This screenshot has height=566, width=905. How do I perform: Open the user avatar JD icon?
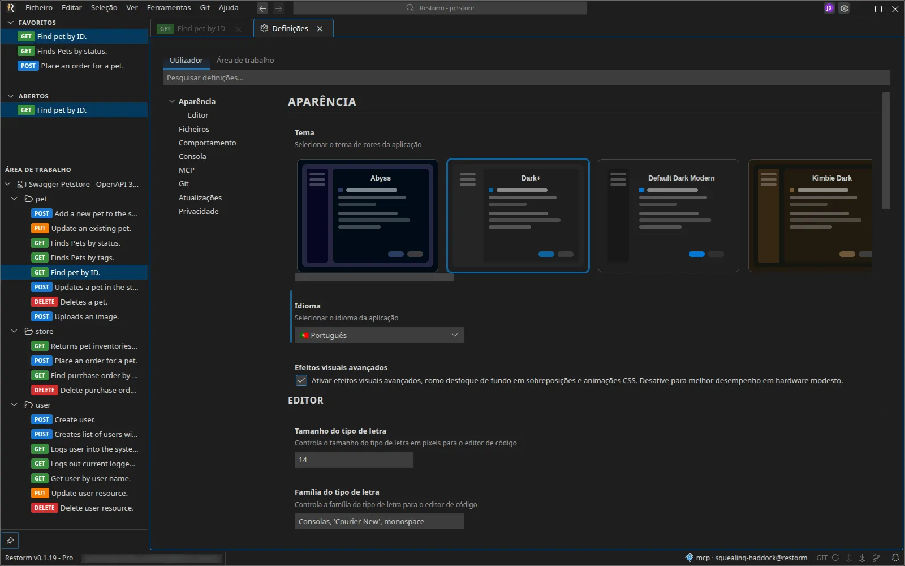click(829, 8)
